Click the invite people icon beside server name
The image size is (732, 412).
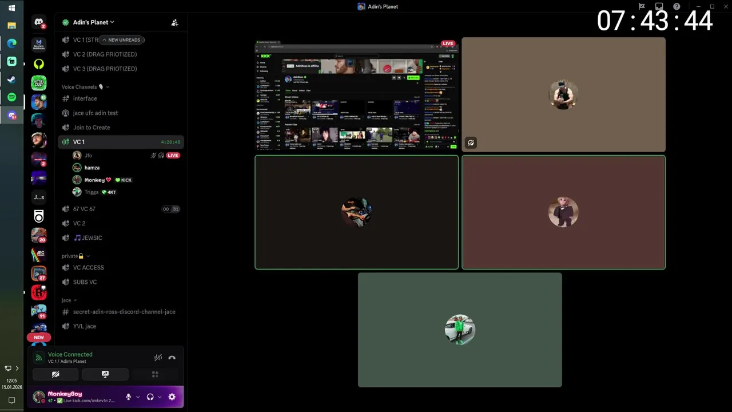(x=174, y=22)
